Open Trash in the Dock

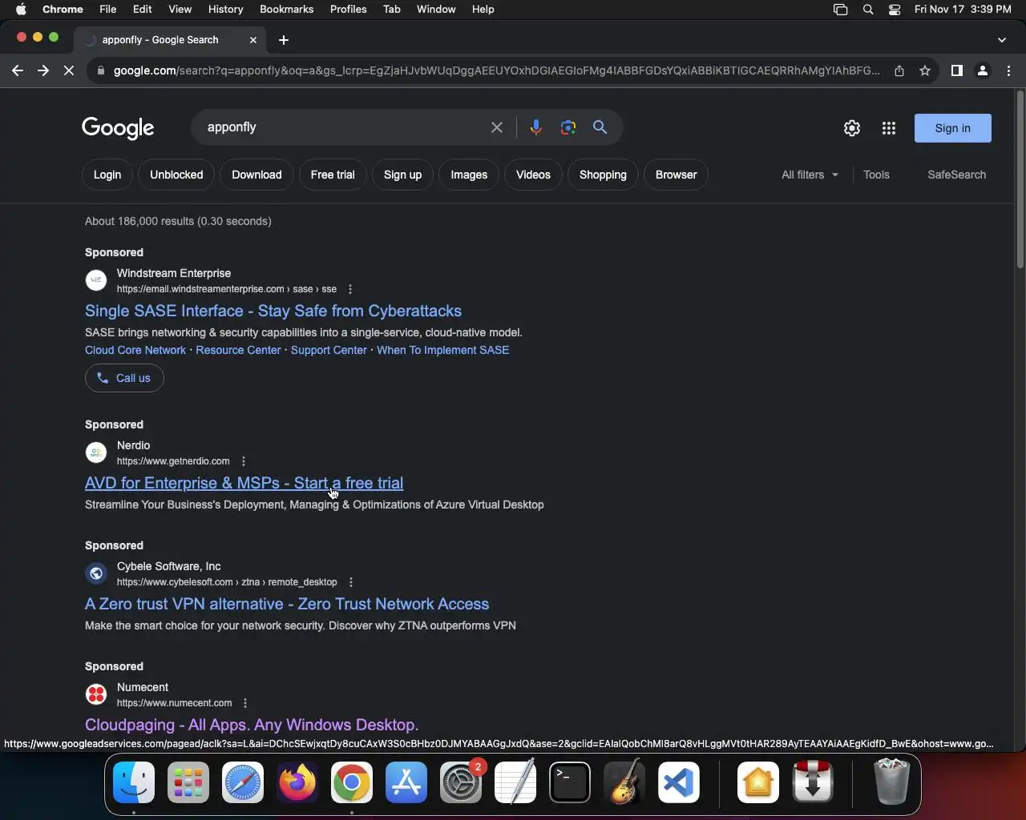tap(891, 782)
